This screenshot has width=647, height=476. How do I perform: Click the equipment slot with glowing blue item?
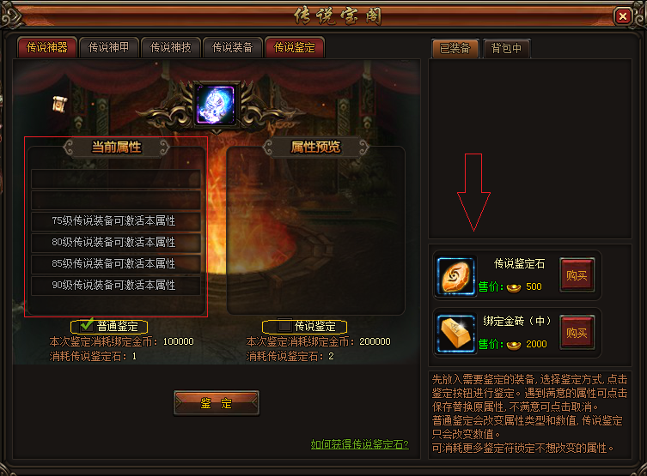tap(216, 105)
